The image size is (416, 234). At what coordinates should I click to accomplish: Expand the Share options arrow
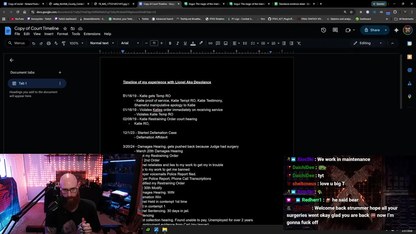coord(386,30)
